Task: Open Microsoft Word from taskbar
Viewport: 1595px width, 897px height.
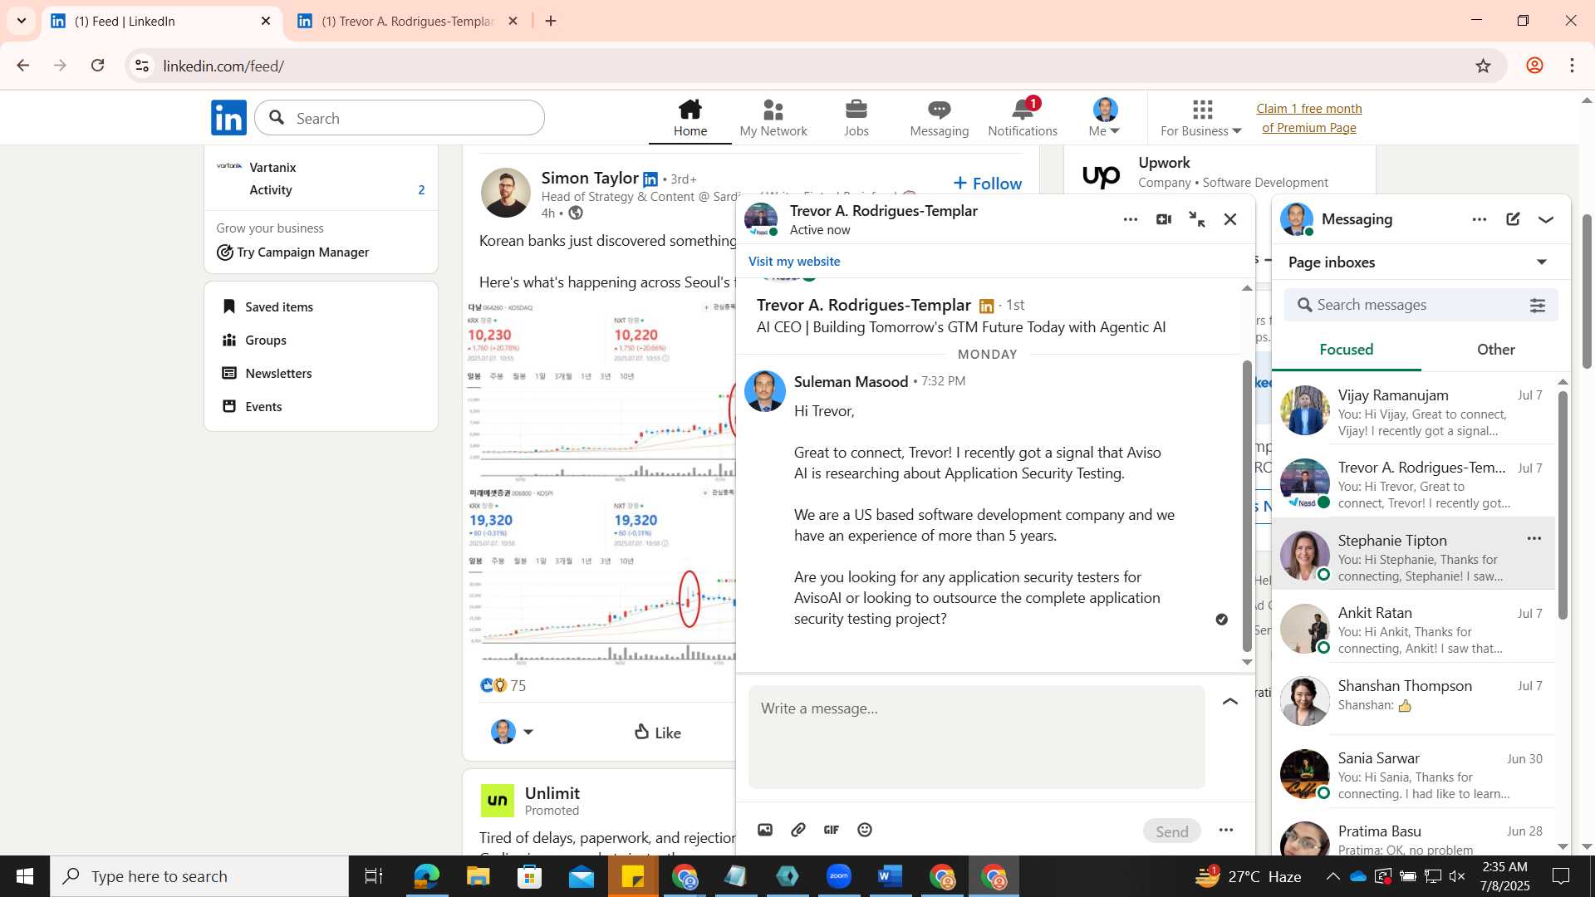Action: (890, 876)
